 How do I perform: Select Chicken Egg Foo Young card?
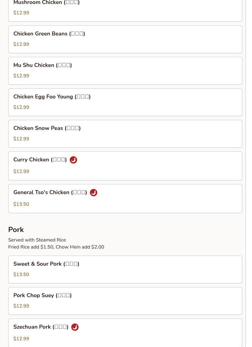pos(125,102)
